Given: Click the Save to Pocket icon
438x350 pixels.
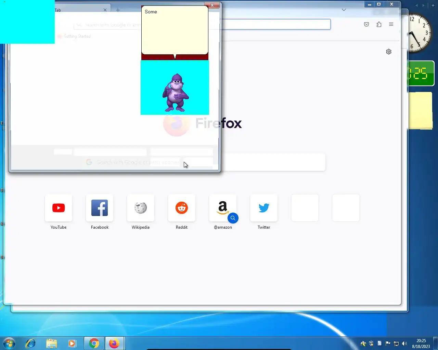Looking at the screenshot, I should tap(366, 24).
